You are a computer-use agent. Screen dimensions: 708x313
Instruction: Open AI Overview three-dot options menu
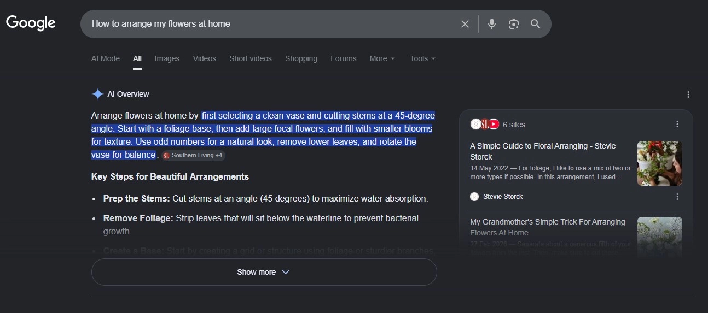point(688,95)
